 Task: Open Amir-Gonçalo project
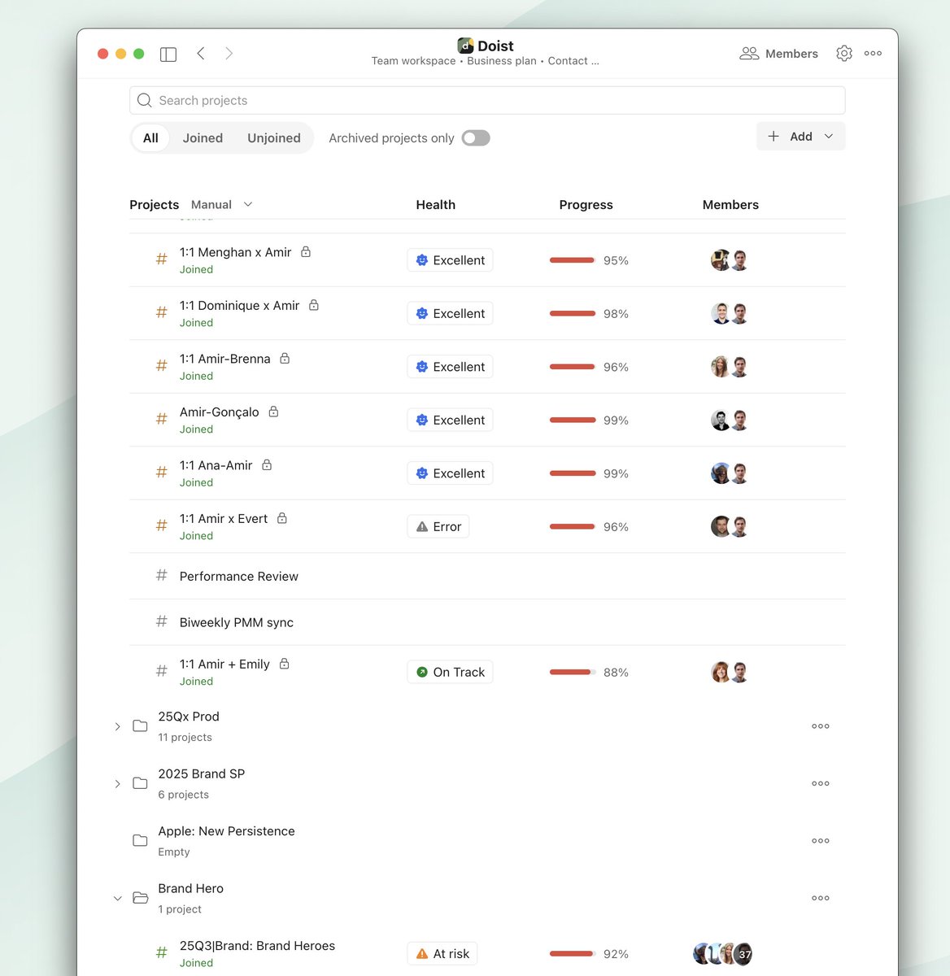pyautogui.click(x=219, y=412)
